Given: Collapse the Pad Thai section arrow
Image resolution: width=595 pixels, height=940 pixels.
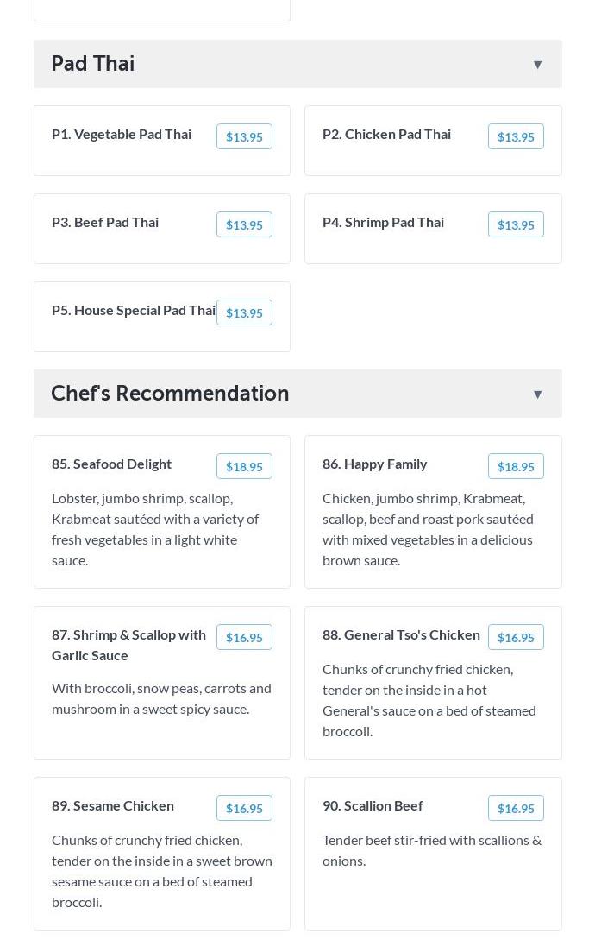Looking at the screenshot, I should (x=537, y=65).
